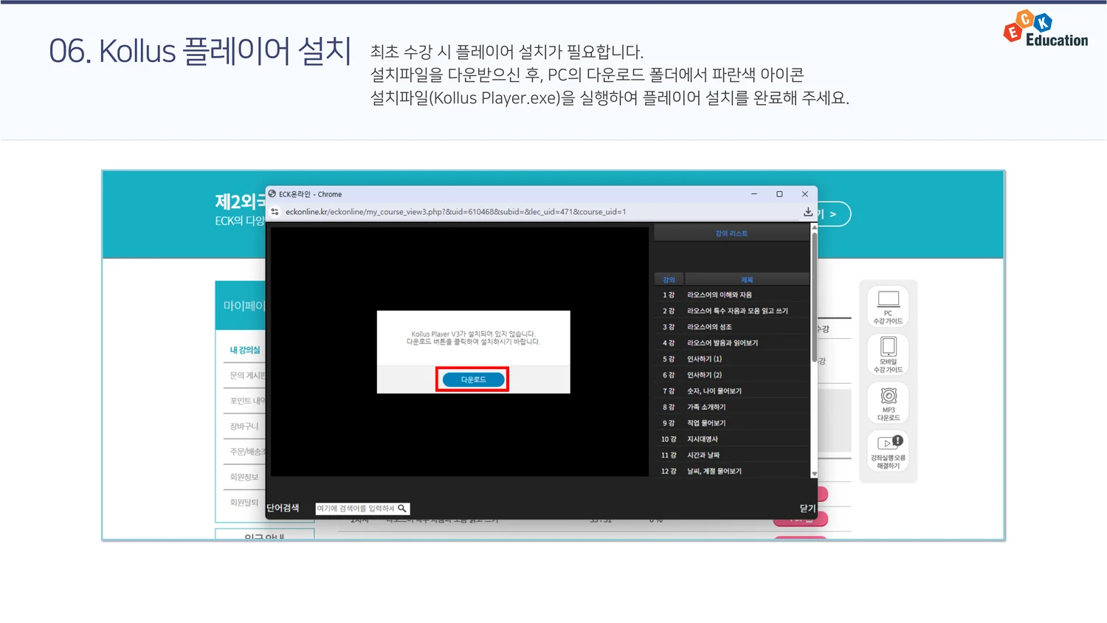Click the lecture list scrollbar up arrow
Screen dimensions: 1107x623
pos(814,228)
